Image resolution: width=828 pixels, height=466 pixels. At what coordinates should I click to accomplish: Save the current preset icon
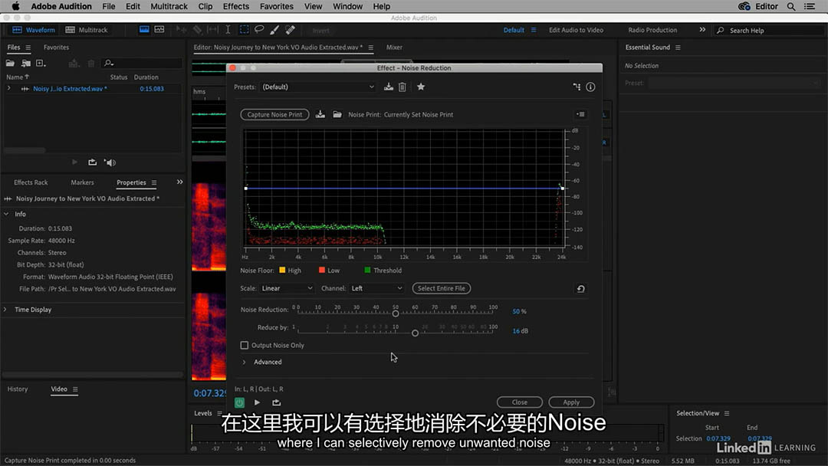(x=389, y=87)
